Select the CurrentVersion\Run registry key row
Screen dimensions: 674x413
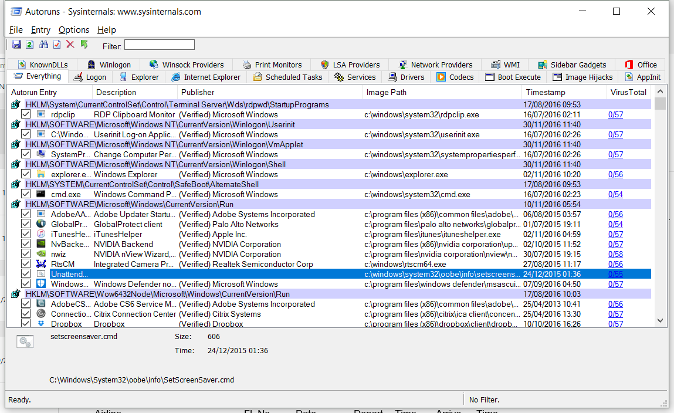[330, 204]
